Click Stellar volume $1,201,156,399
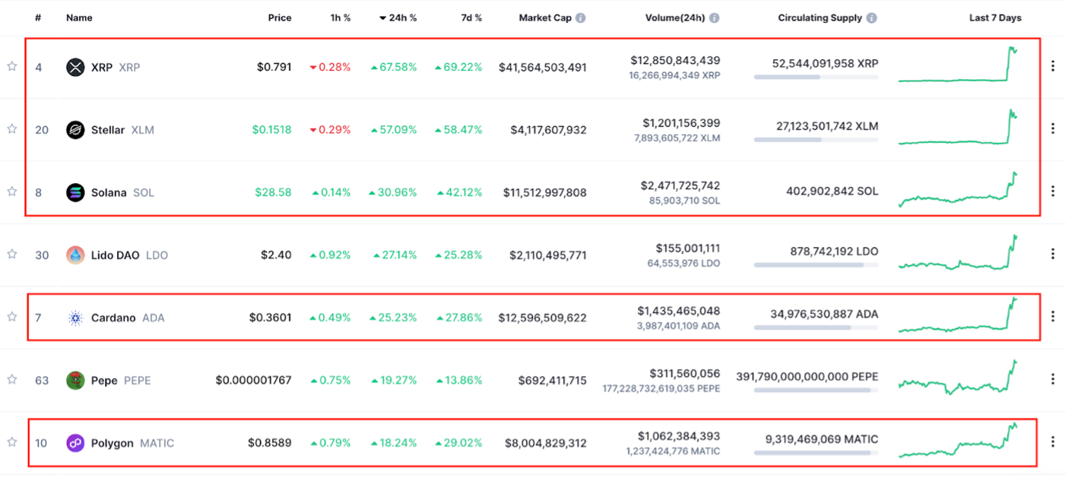 681,123
